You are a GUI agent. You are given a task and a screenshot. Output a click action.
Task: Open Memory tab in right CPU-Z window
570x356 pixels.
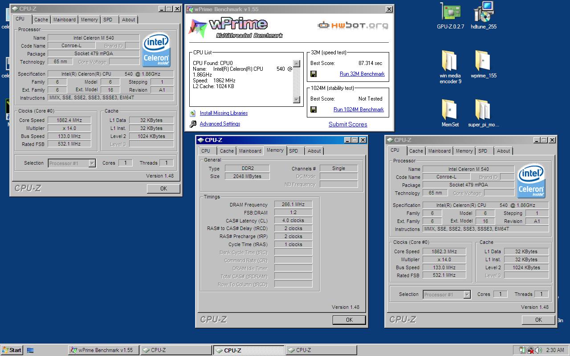pyautogui.click(x=464, y=151)
